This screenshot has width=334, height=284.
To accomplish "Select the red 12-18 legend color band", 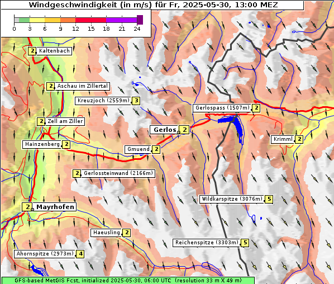I will click(90, 20).
